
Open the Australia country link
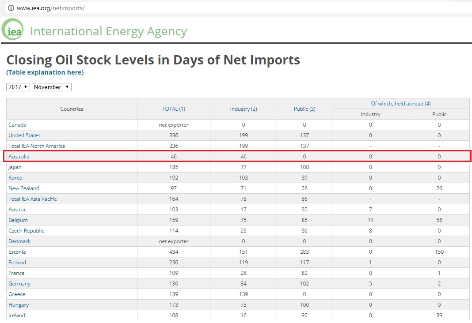[19, 157]
